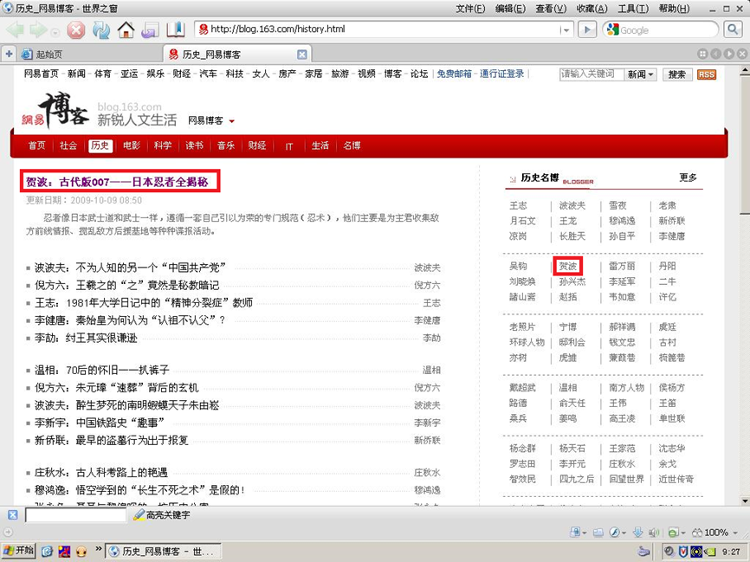This screenshot has height=562, width=750.
Task: Expand the address bar dropdown arrow
Action: (566, 29)
